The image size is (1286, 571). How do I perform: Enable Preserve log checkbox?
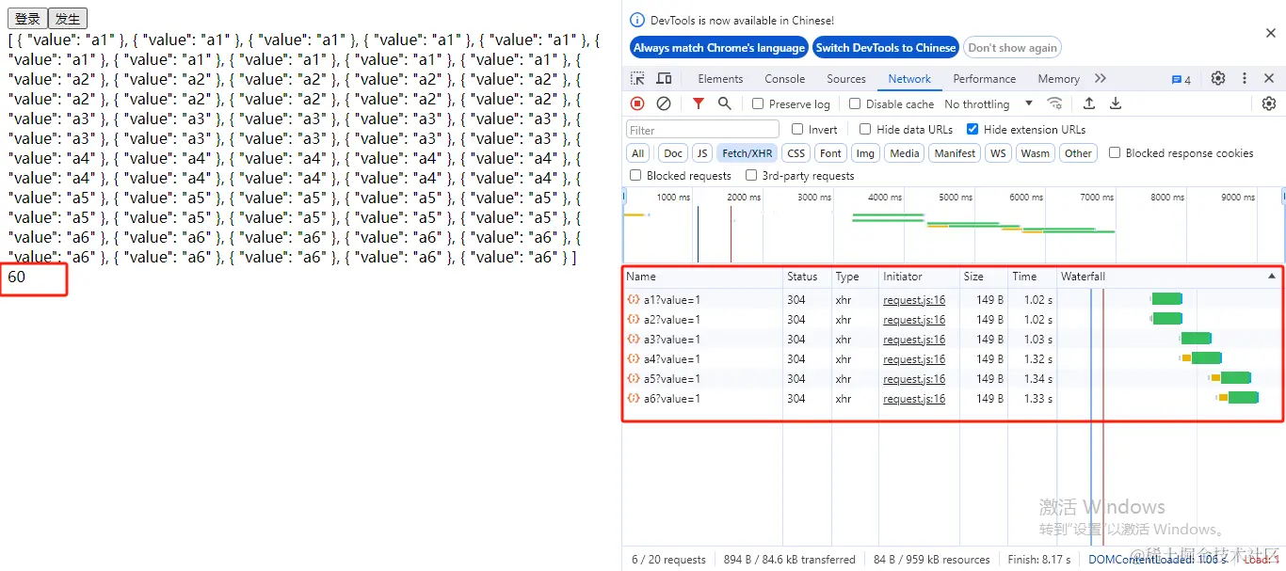point(758,103)
